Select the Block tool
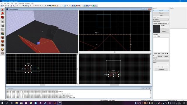The height and width of the screenshot is (105, 187). pos(3,25)
